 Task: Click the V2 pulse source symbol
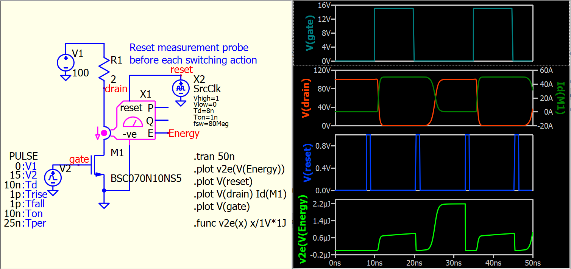53,177
